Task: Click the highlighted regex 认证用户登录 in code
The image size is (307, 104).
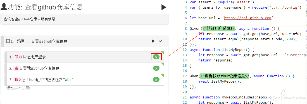Action: [219, 29]
